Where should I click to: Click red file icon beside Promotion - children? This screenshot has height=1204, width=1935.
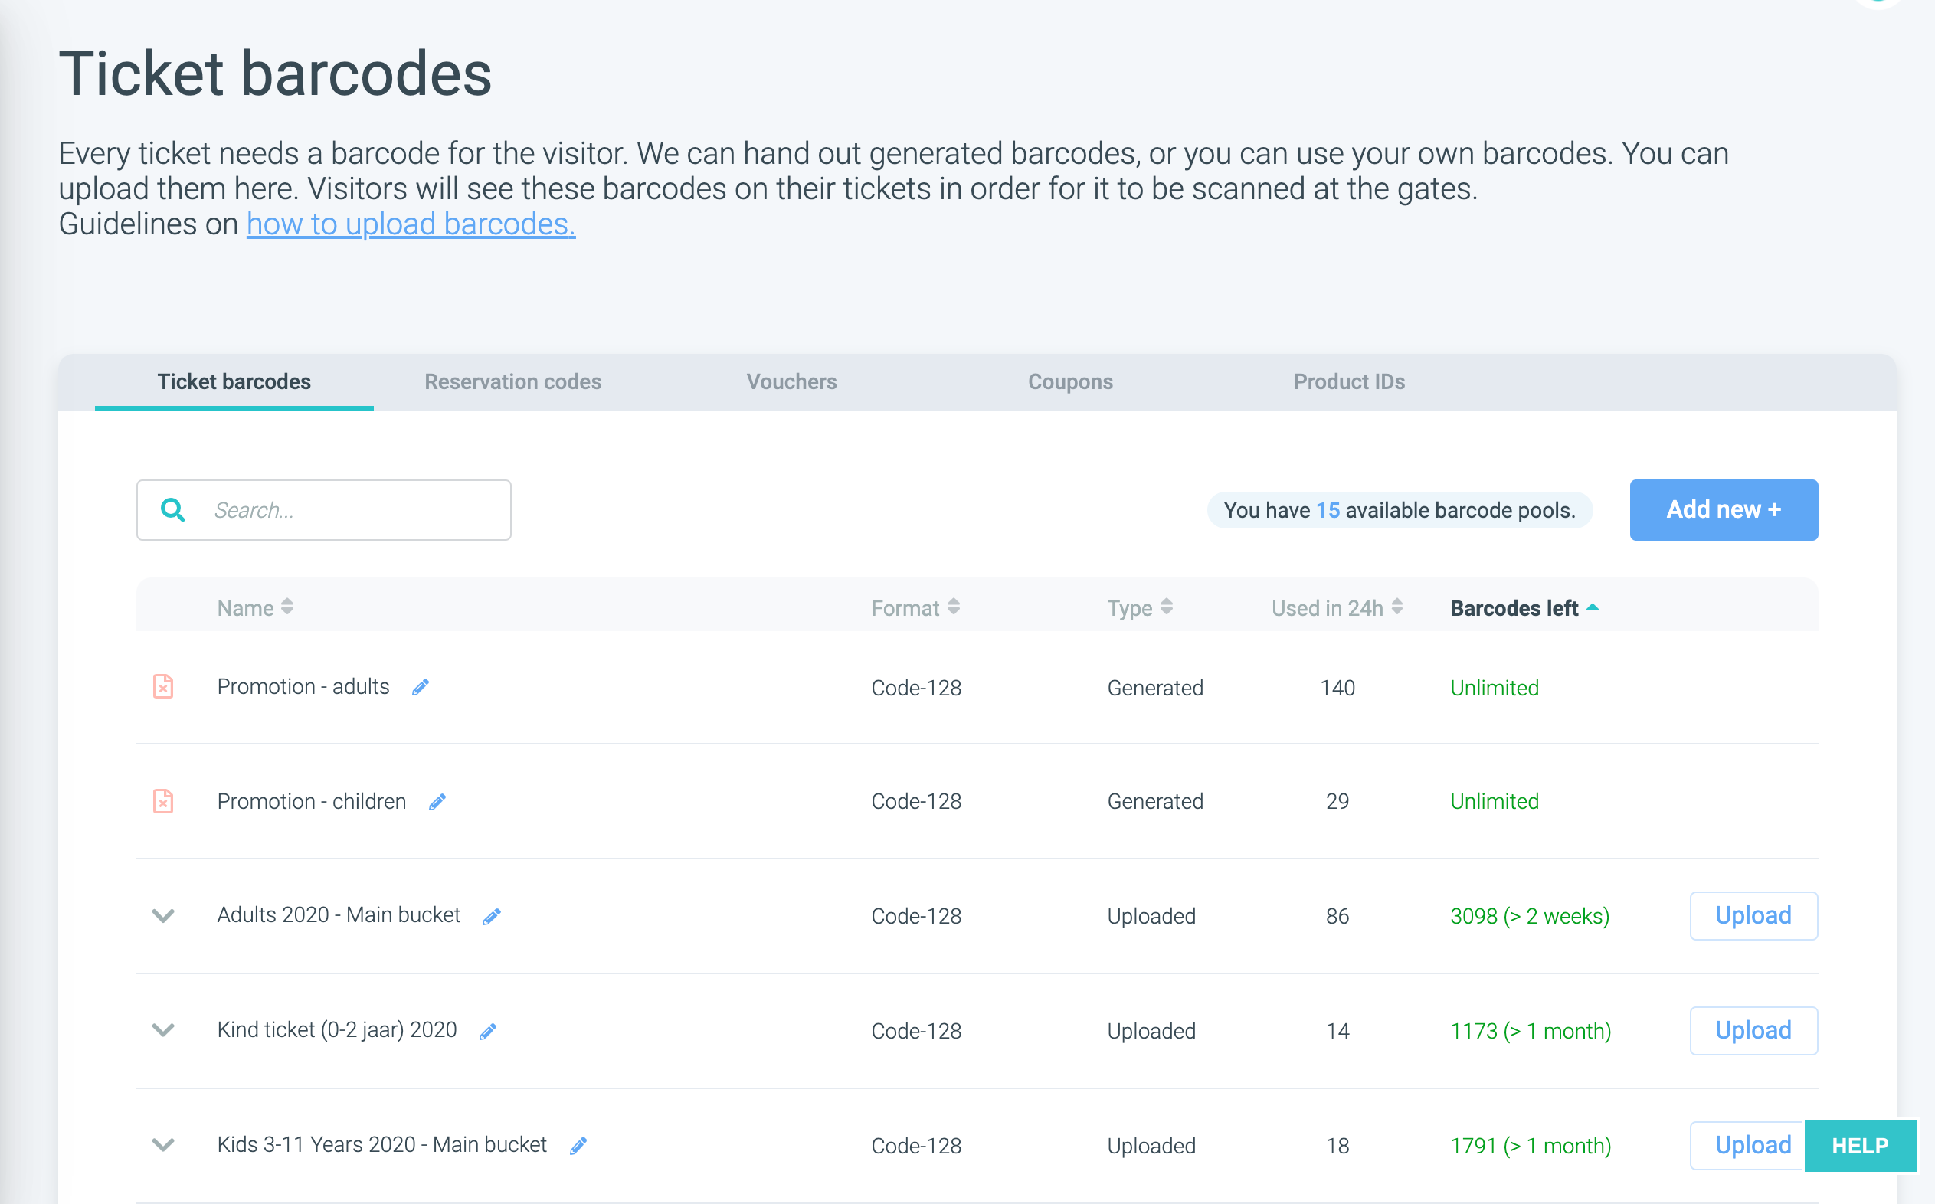coord(163,801)
